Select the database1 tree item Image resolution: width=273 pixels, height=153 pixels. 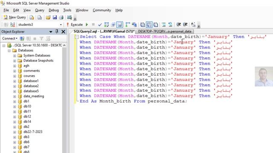[31, 81]
